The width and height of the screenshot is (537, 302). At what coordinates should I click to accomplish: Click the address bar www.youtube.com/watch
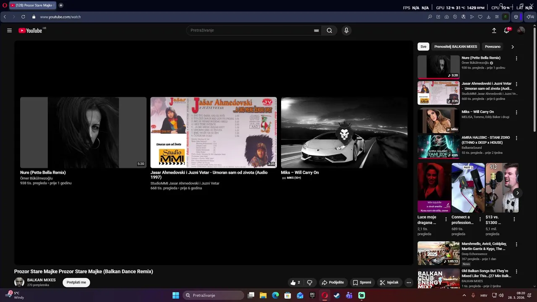click(x=60, y=17)
